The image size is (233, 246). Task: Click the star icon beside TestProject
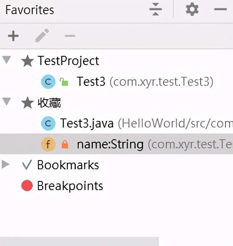coord(27,61)
